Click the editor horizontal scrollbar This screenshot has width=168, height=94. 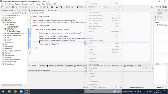point(91,62)
